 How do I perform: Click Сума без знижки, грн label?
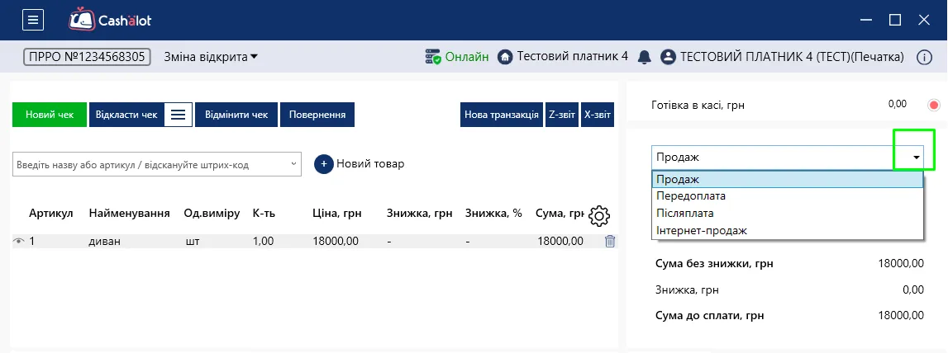[714, 264]
